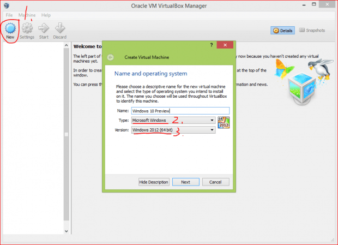Viewport: 338px width, 245px height.
Task: Click in the Name text field
Action: click(180, 111)
